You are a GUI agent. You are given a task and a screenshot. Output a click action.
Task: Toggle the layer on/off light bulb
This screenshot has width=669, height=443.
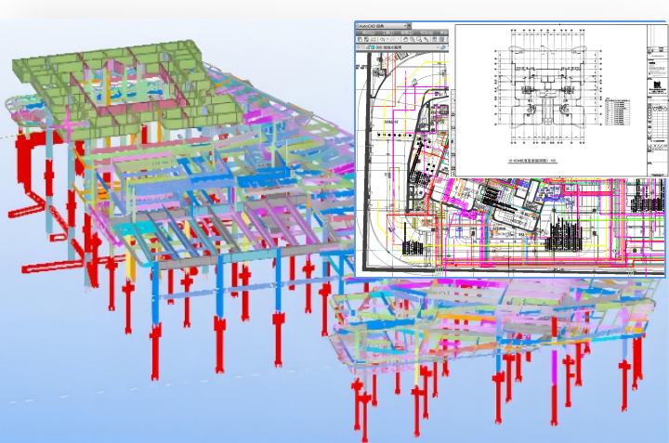358,47
